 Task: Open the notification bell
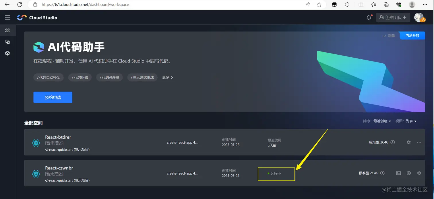click(x=369, y=17)
